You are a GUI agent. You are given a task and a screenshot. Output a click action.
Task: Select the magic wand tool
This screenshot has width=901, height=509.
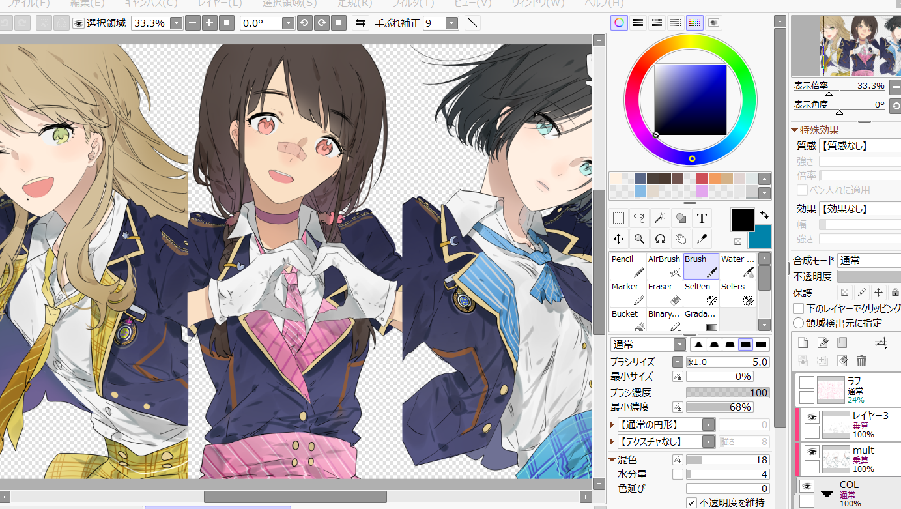pos(660,218)
